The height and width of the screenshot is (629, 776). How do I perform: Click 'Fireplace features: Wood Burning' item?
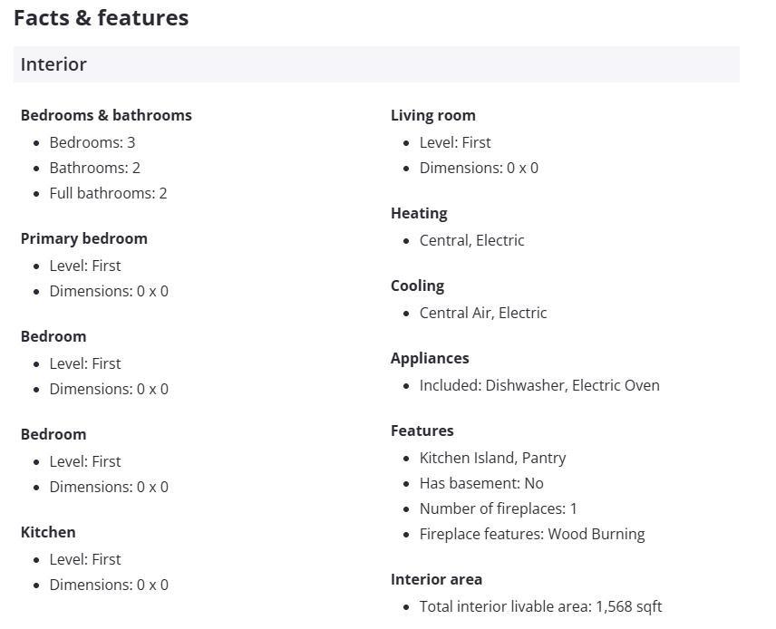532,534
